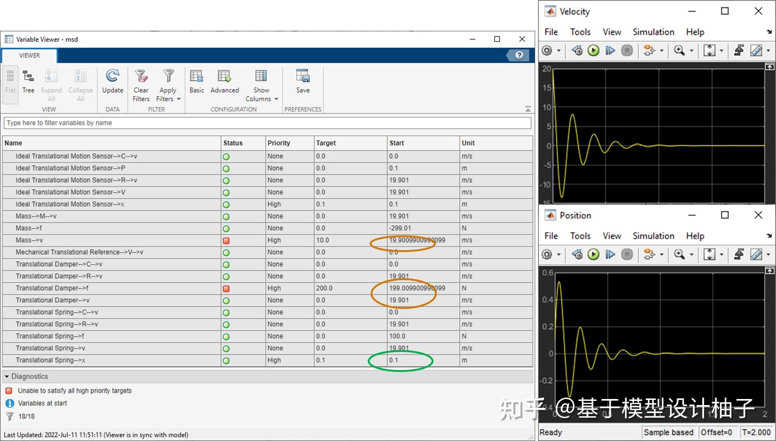
Task: Collapse the Diagnostics section
Action: click(7, 376)
